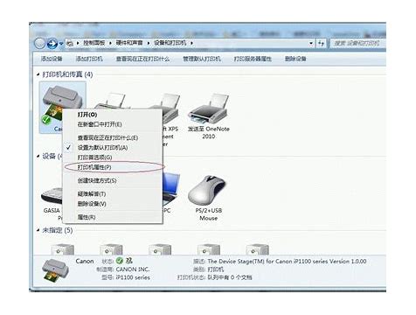Collapse the 未指定 (5) group
Image resolution: width=416 pixels, height=315 pixels.
pyautogui.click(x=38, y=230)
